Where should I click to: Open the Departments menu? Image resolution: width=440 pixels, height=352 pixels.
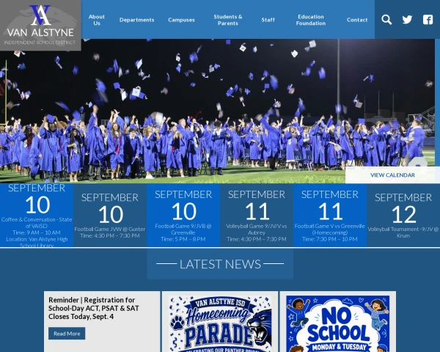point(136,20)
